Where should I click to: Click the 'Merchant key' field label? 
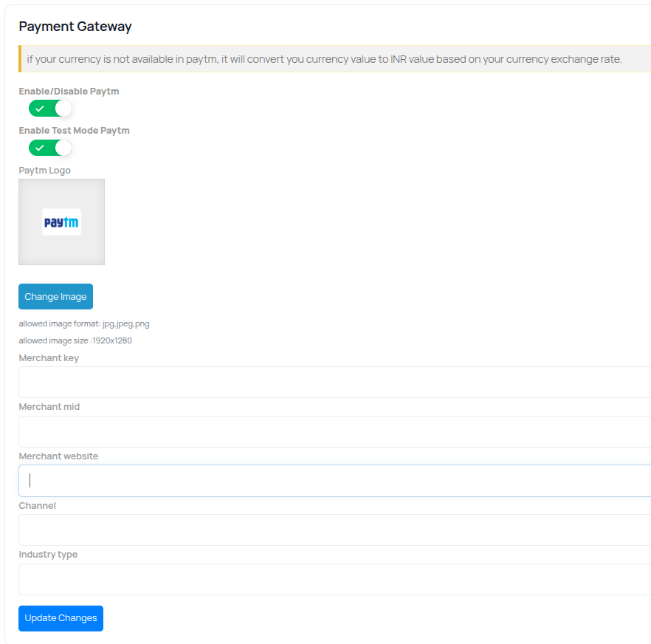coord(49,358)
